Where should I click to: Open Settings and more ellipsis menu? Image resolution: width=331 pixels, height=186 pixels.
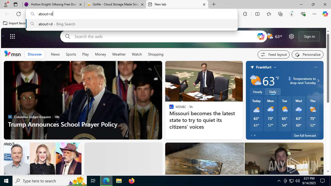314,14
